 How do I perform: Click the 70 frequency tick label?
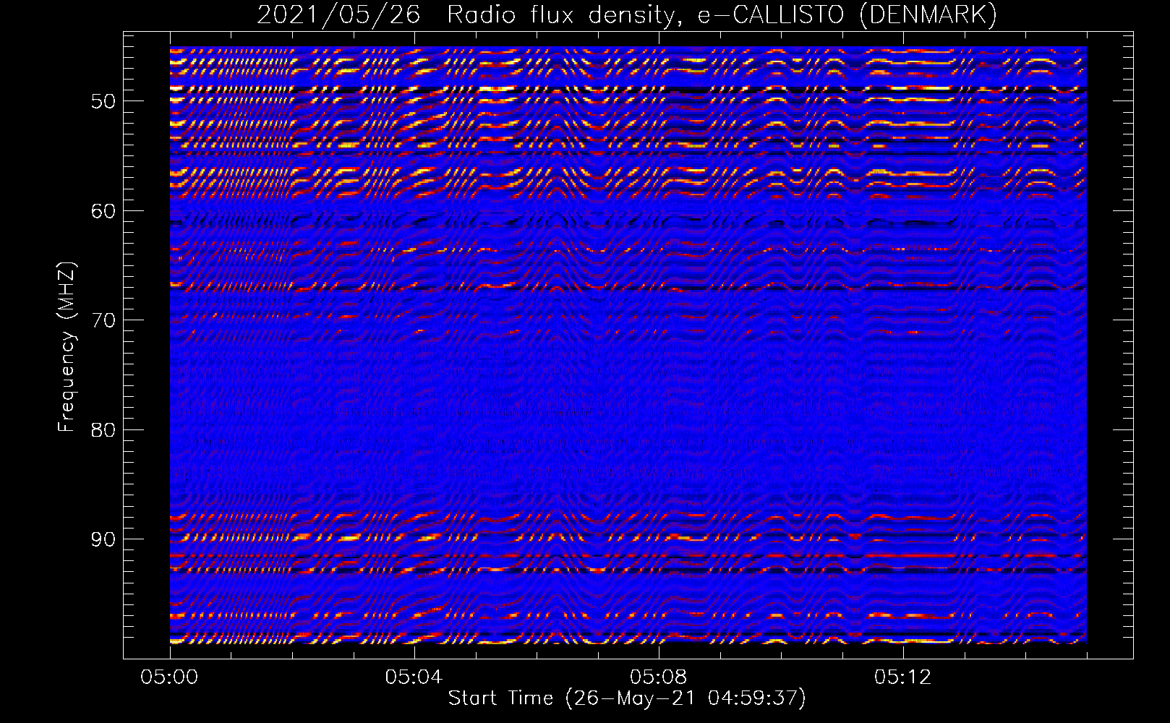coord(103,320)
